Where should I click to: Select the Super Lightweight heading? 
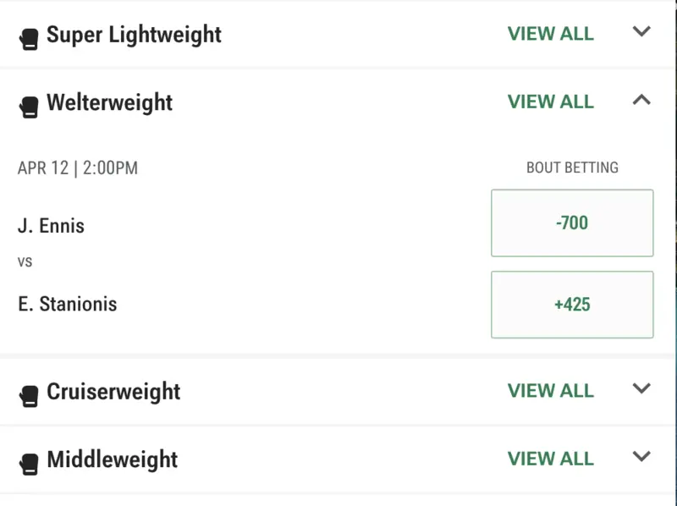(x=134, y=35)
